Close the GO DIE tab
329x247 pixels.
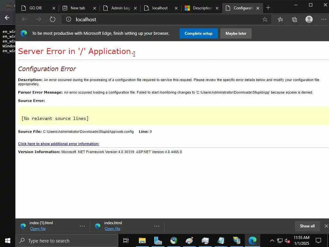54,8
